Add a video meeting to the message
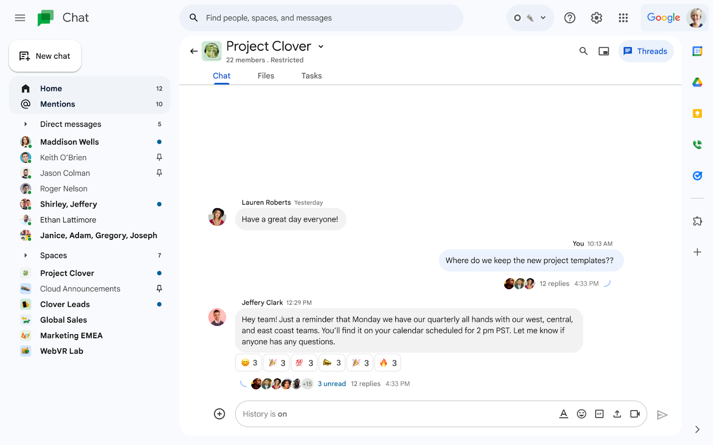Image resolution: width=713 pixels, height=445 pixels. [x=635, y=414]
